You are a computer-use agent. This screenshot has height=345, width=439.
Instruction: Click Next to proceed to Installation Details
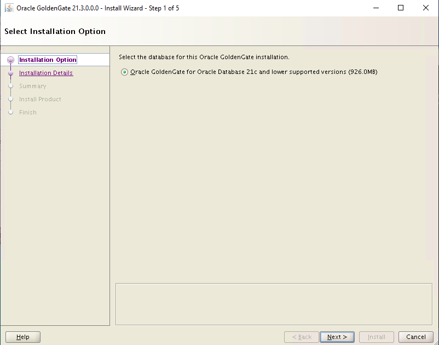pyautogui.click(x=337, y=337)
